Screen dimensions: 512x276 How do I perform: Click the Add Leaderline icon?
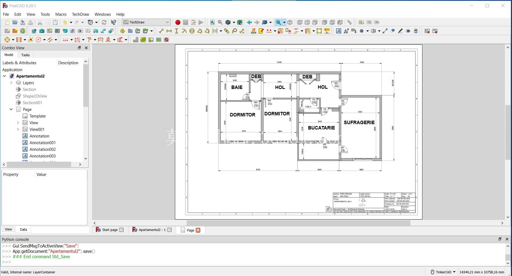[346, 31]
